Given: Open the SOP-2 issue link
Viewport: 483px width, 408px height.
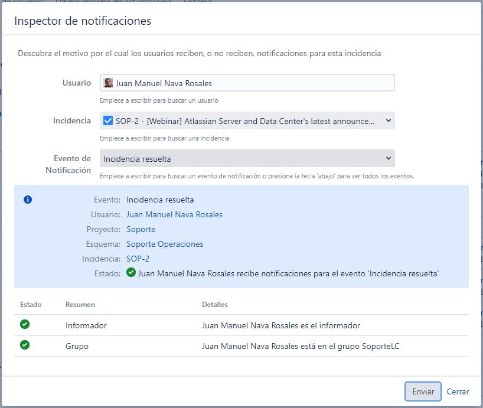Looking at the screenshot, I should click(138, 259).
